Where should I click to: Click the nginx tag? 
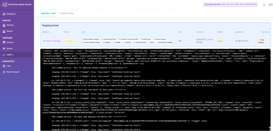(x=152, y=42)
